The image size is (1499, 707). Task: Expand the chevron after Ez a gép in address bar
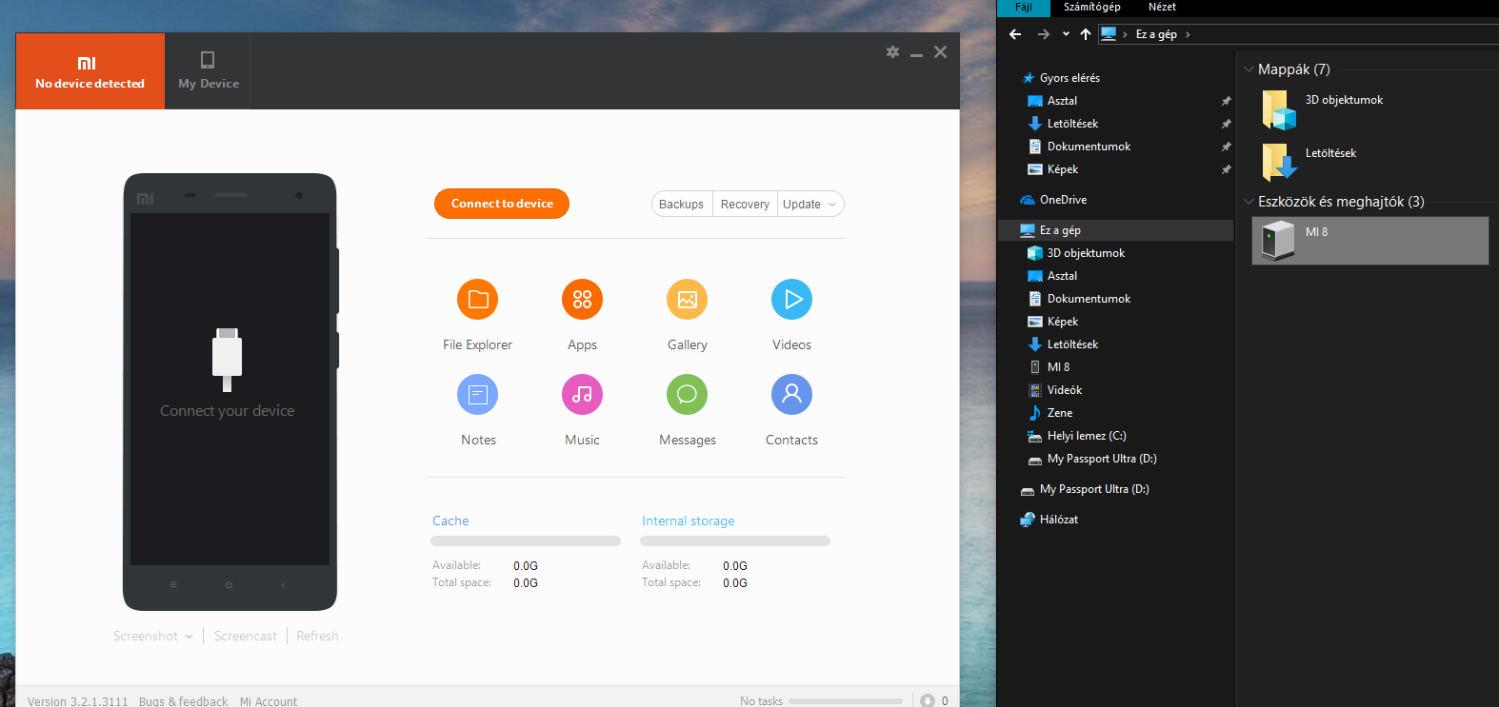click(x=1188, y=34)
